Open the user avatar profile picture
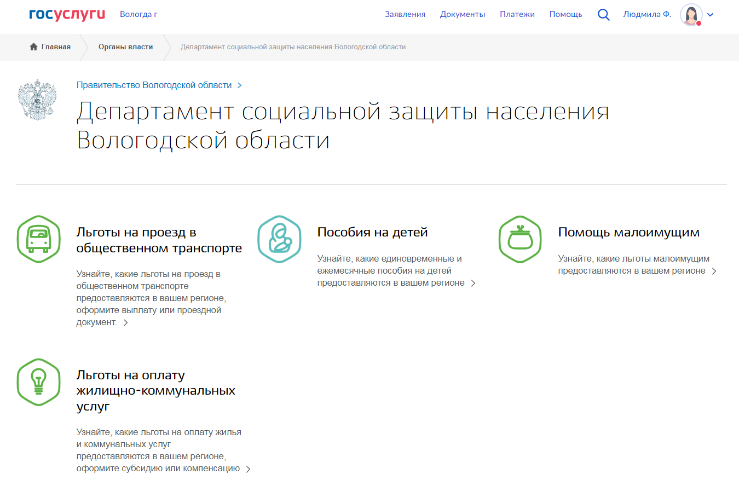 [691, 15]
